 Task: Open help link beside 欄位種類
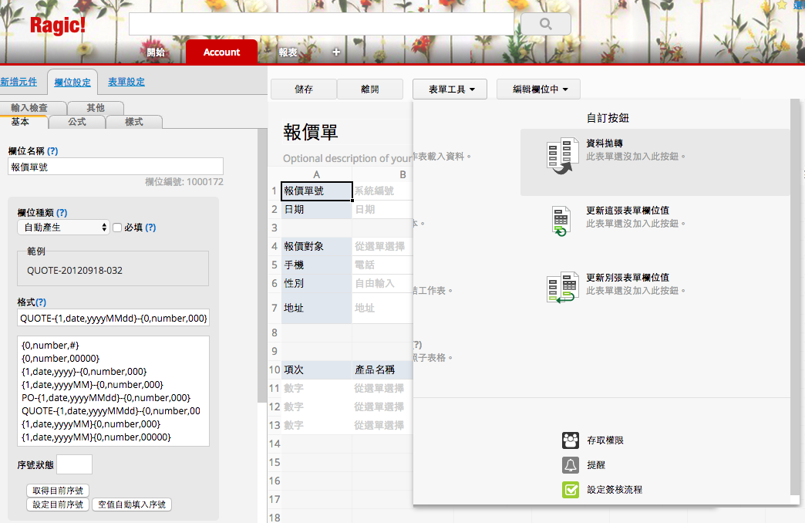pyautogui.click(x=62, y=213)
